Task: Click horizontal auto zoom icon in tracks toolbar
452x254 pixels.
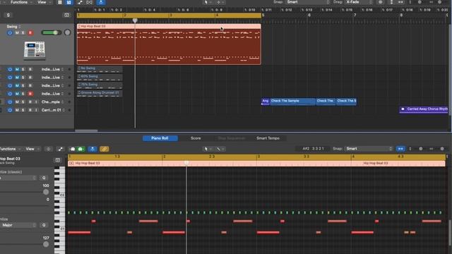Action: 400,2
